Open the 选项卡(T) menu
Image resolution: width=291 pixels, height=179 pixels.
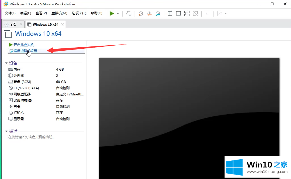coord(79,13)
